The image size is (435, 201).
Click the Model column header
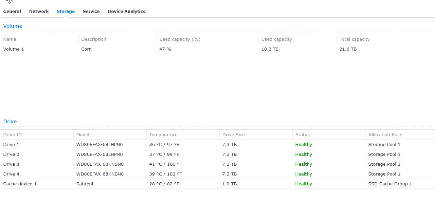point(83,135)
